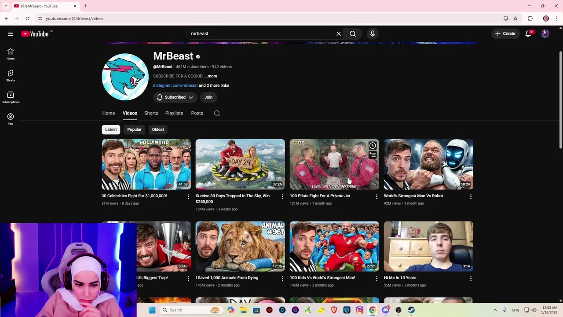The image size is (563, 317).
Task: Open options for Hi Me In 10 Years
Action: 471,278
